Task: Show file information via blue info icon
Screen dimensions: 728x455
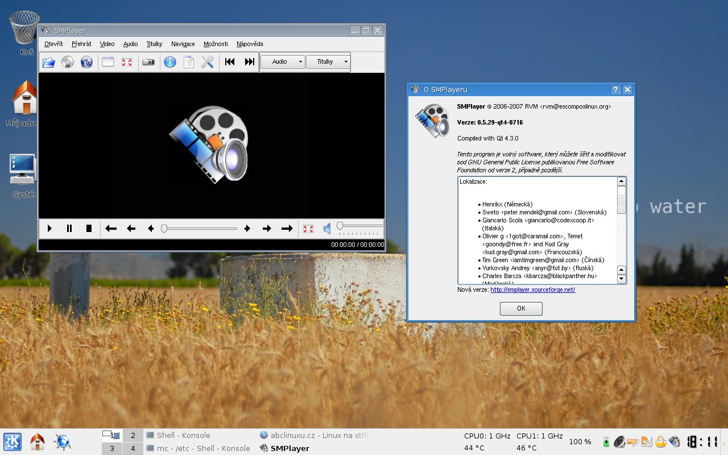Action: point(170,62)
